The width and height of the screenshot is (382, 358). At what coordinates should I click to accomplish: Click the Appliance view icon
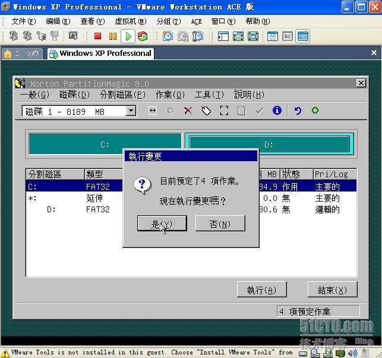click(x=288, y=37)
